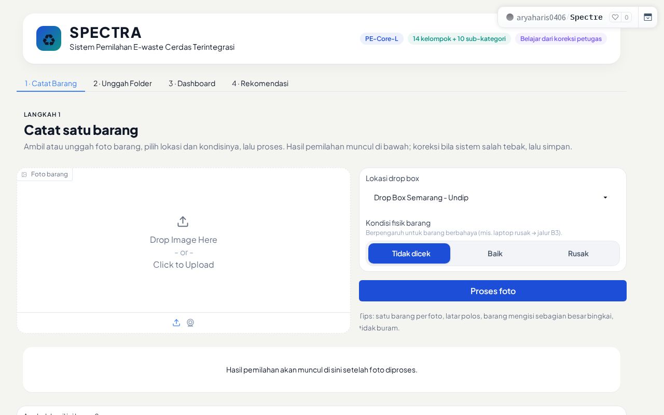Screen dimensions: 664x415
Task: Select Rusak condition option
Action: (578, 254)
